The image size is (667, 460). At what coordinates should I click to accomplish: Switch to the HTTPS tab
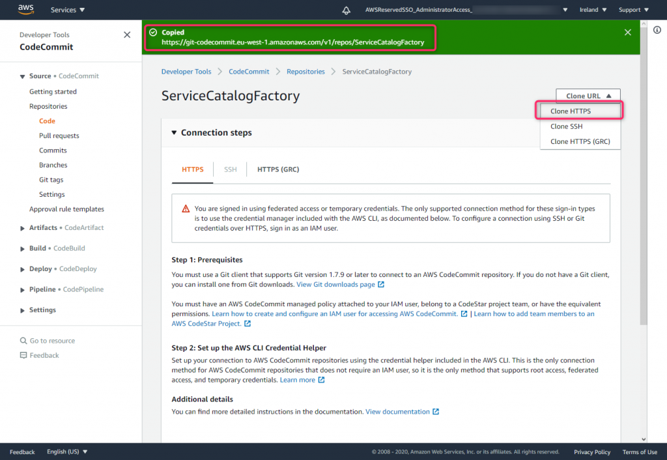coord(193,169)
